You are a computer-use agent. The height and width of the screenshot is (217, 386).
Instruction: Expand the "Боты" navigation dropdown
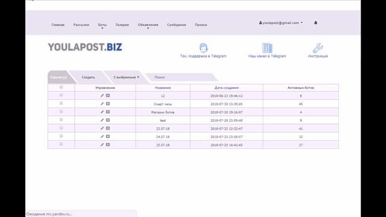[103, 25]
